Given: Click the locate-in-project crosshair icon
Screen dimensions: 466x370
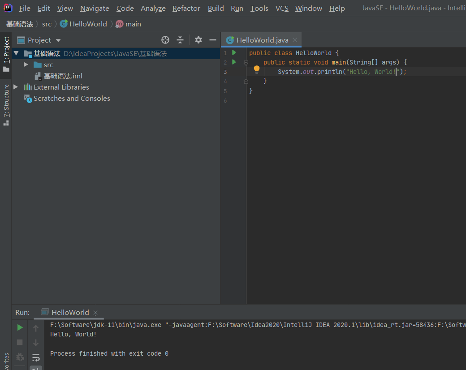Looking at the screenshot, I should point(165,40).
